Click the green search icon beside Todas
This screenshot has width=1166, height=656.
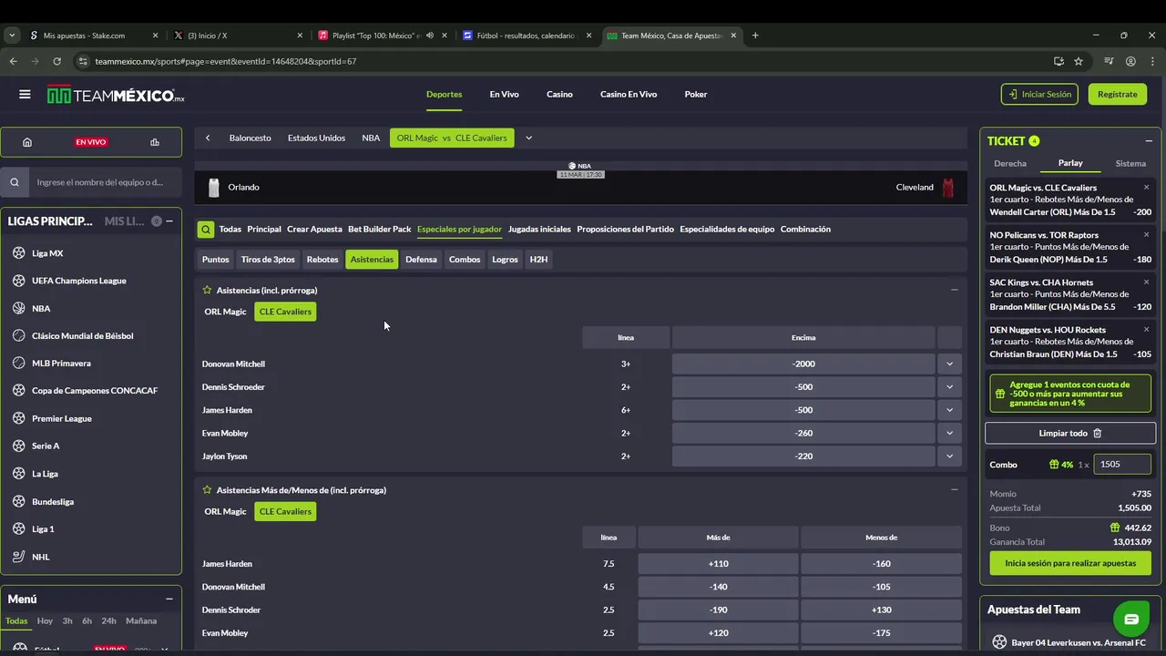tap(207, 230)
